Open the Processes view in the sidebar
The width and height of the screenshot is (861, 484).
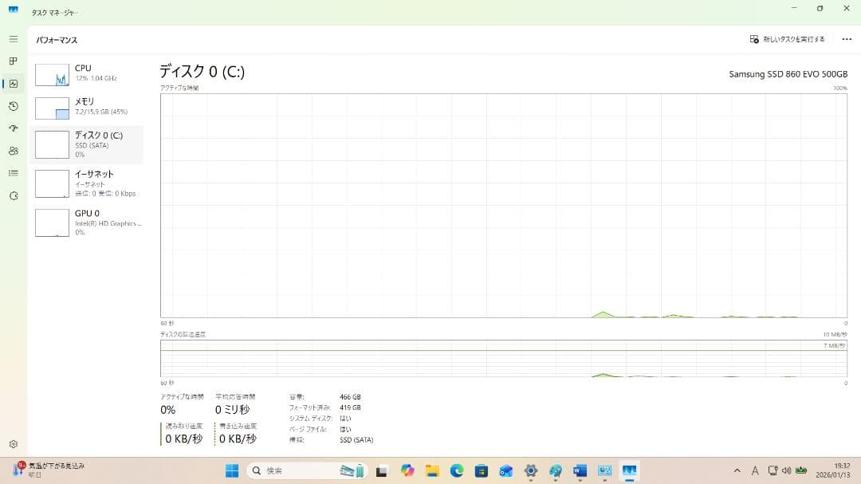coord(13,61)
